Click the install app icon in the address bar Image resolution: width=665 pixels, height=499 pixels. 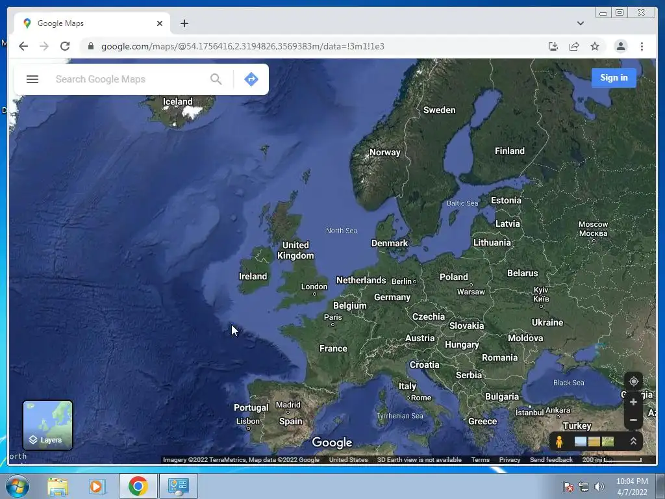[553, 46]
